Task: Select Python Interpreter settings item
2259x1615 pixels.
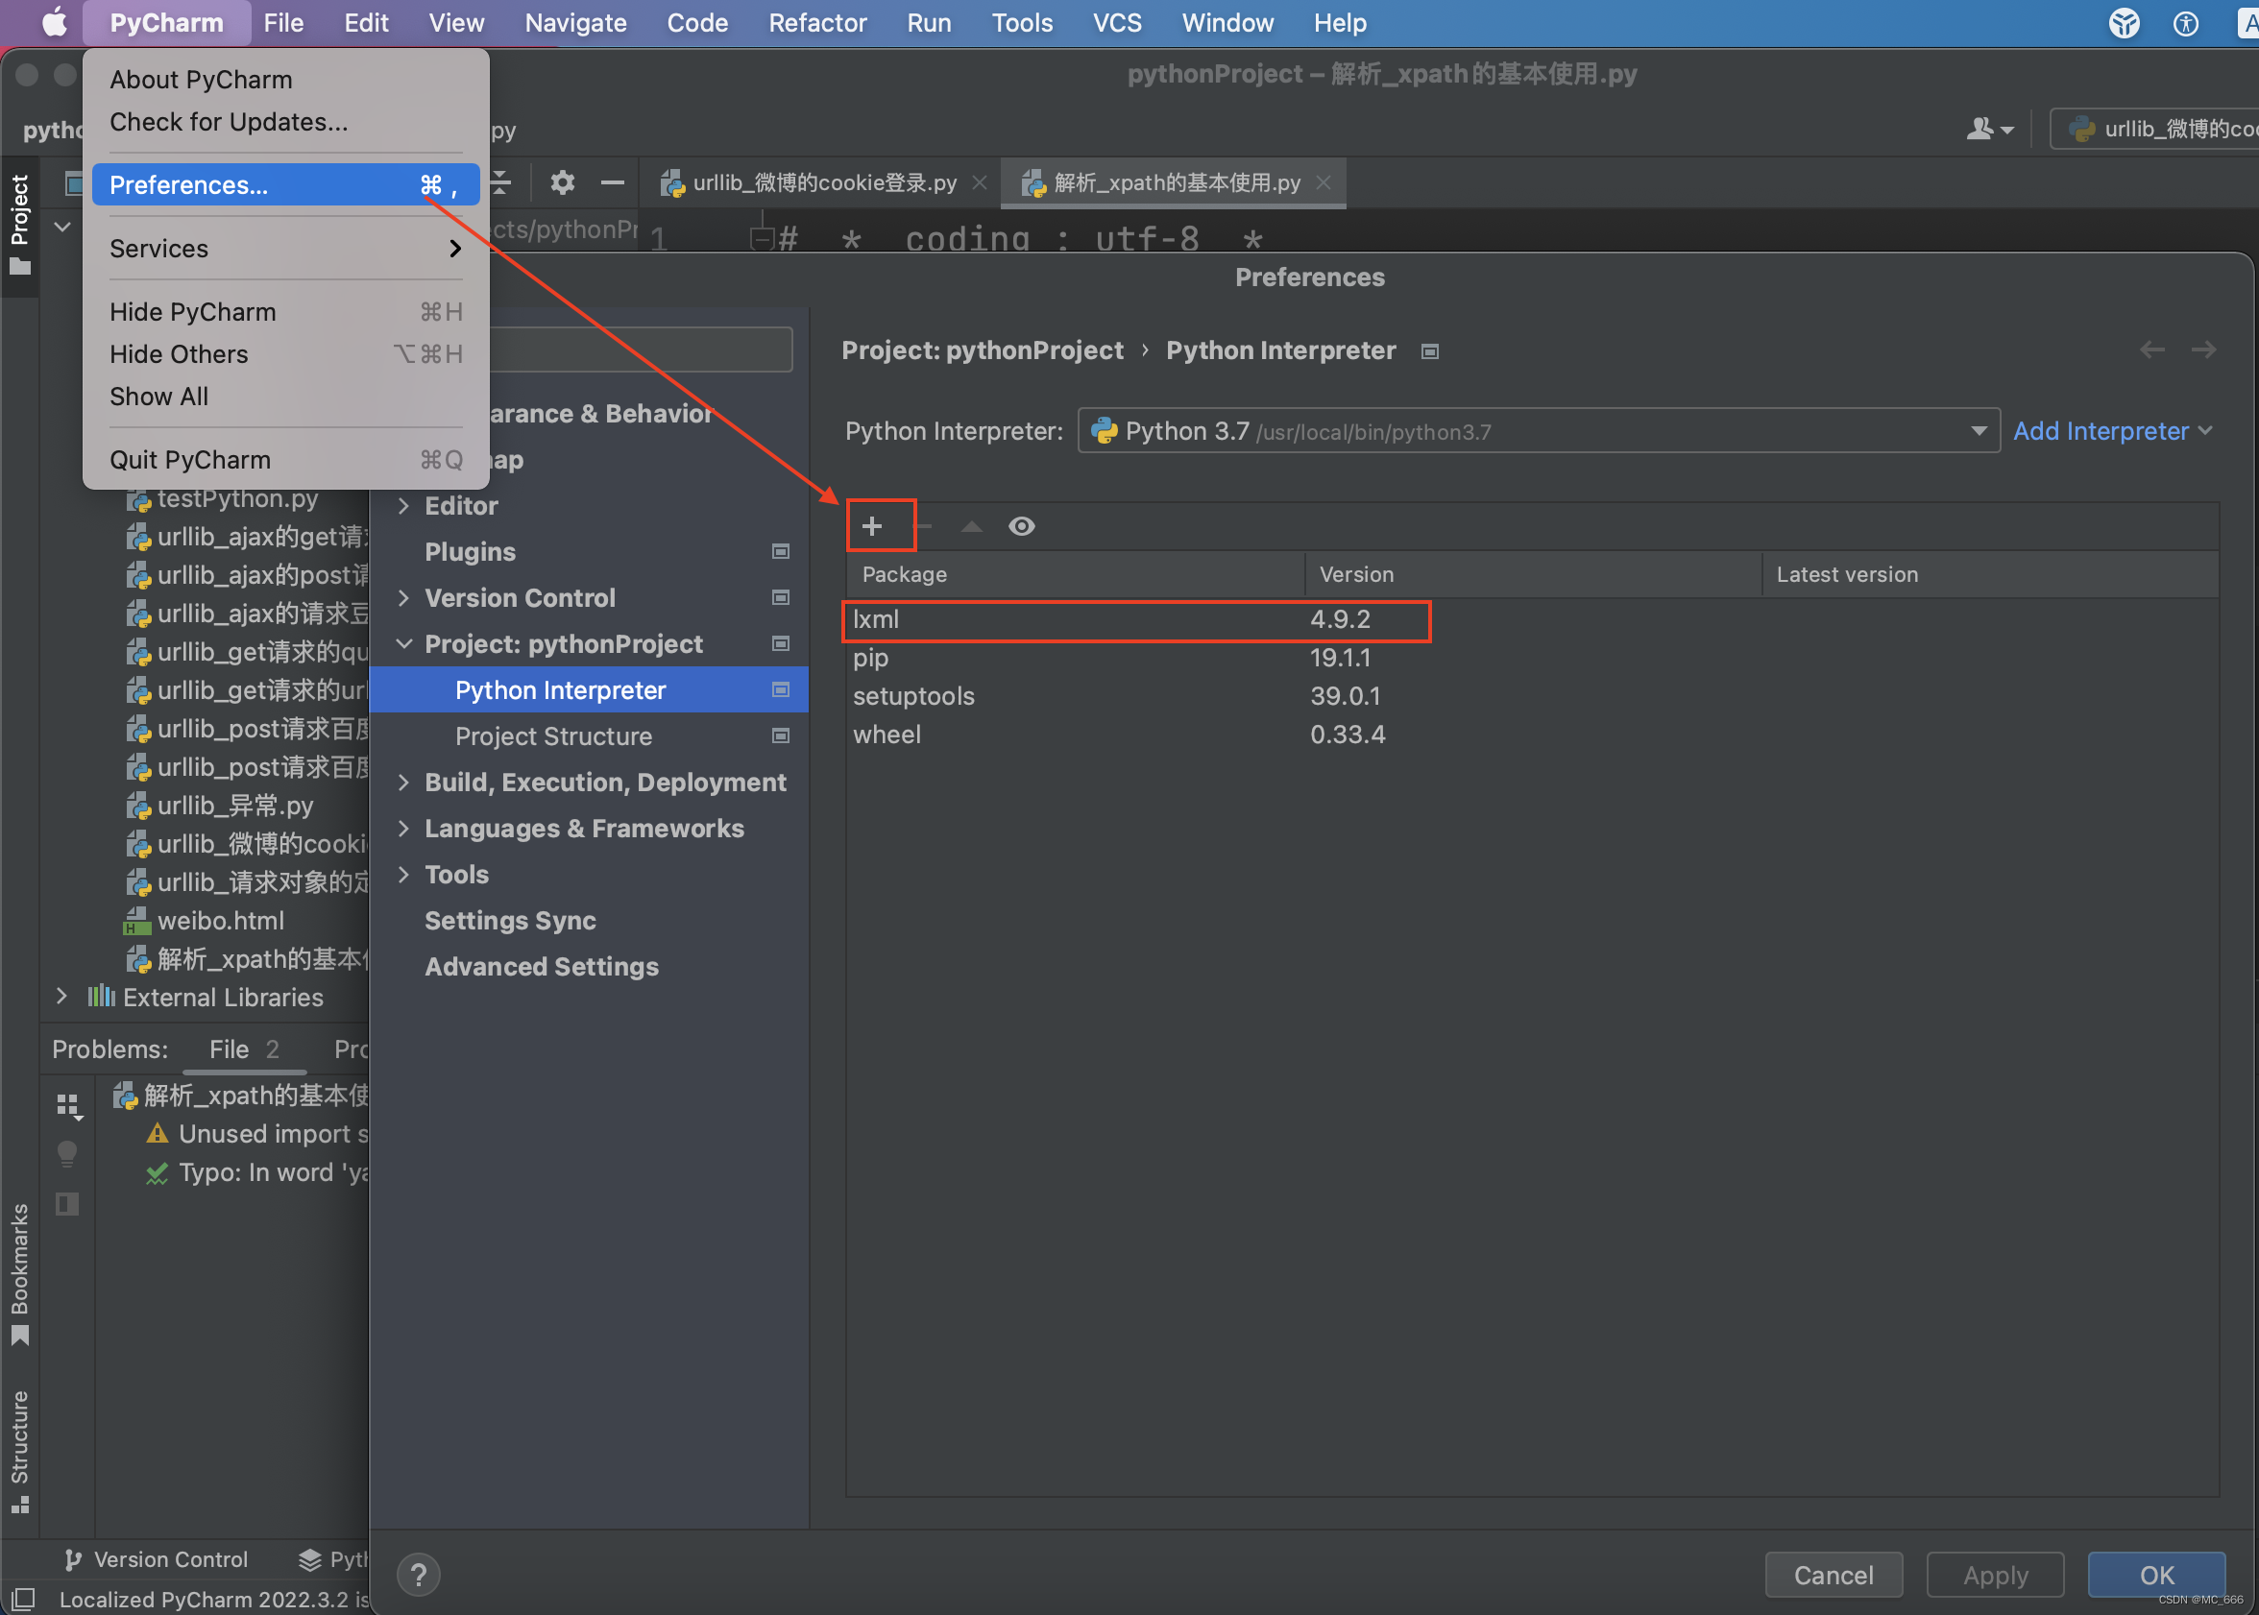Action: click(x=589, y=690)
